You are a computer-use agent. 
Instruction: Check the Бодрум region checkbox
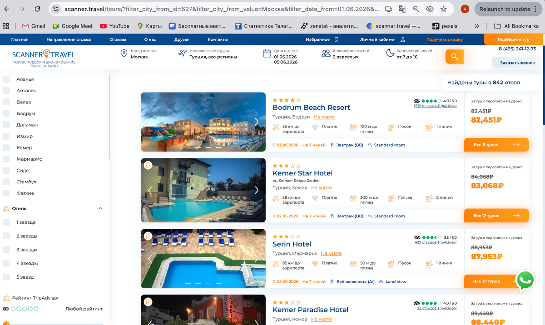pos(6,113)
